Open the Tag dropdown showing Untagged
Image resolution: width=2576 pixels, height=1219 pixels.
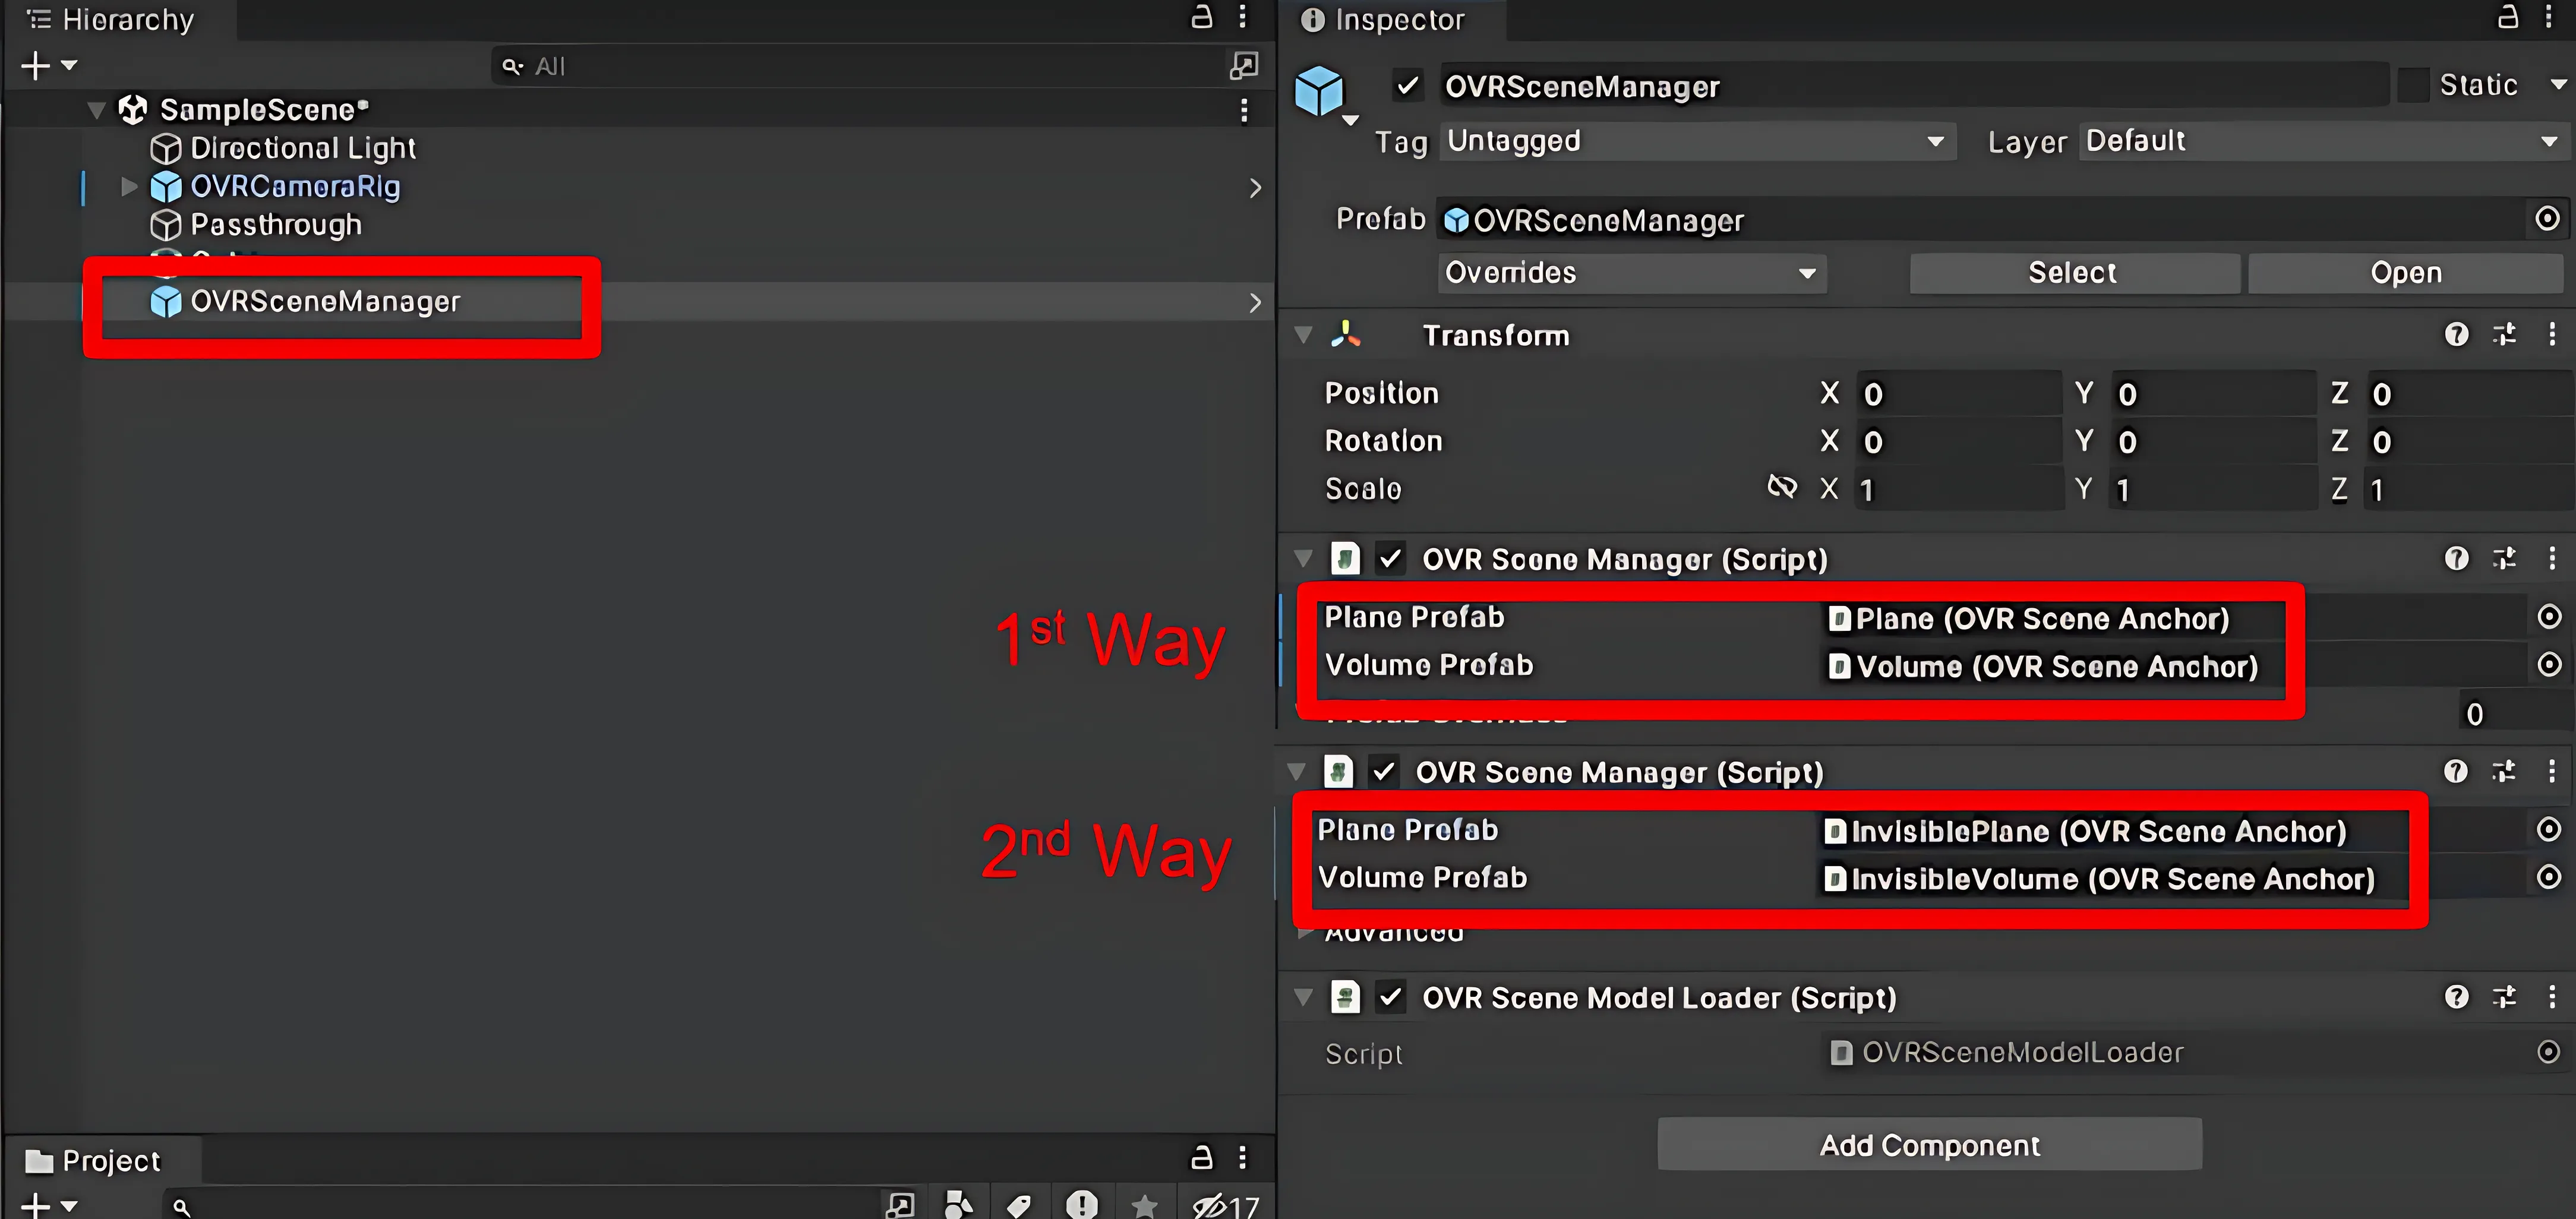pyautogui.click(x=1695, y=141)
